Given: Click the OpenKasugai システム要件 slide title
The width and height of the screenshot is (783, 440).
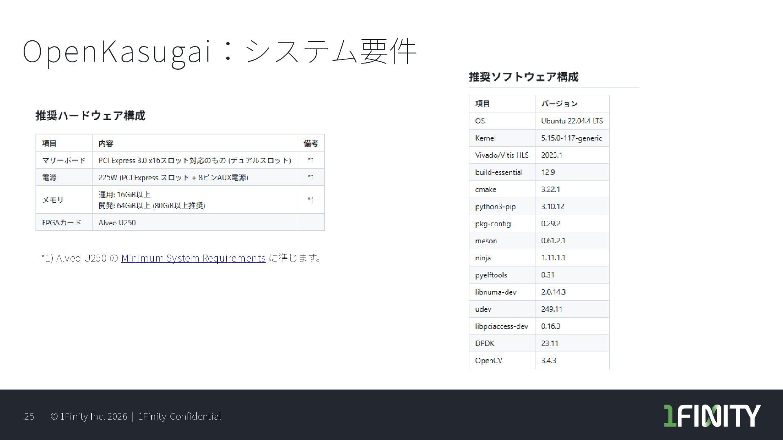Looking at the screenshot, I should [219, 51].
